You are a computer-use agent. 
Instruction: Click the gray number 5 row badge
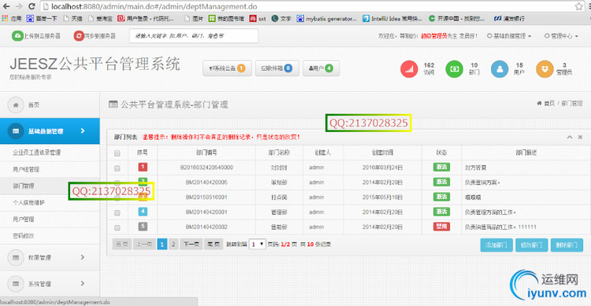click(x=143, y=227)
